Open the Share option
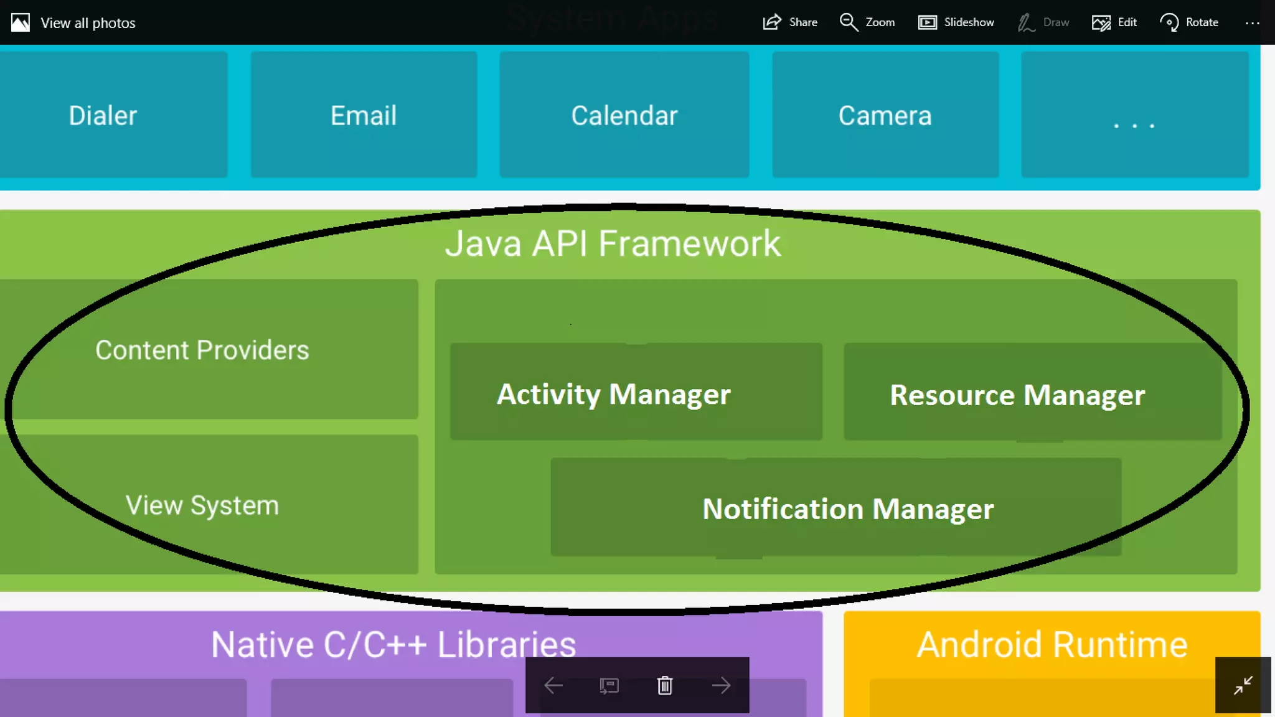Screen dimensions: 1275x717 pyautogui.click(x=789, y=22)
